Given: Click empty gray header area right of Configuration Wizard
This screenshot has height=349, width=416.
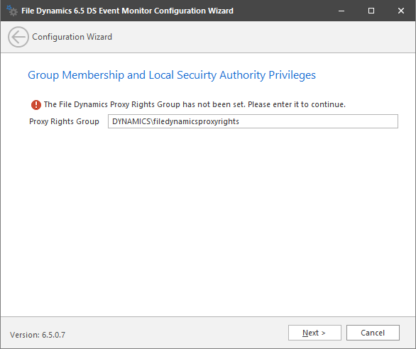Looking at the screenshot, I should 263,37.
